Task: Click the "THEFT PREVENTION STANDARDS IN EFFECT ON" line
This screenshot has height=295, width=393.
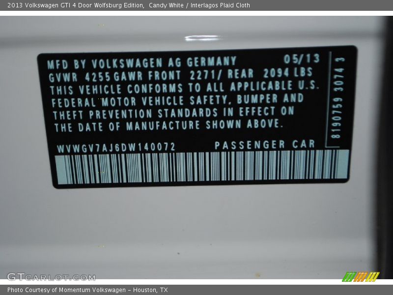Action: click(173, 113)
